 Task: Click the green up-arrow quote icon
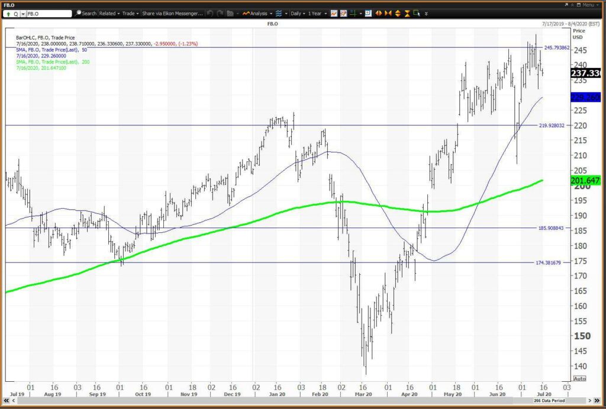[x=8, y=14]
